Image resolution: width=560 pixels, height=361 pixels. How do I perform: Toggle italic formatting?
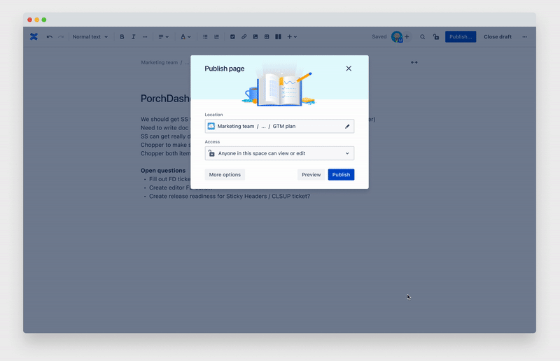[133, 37]
